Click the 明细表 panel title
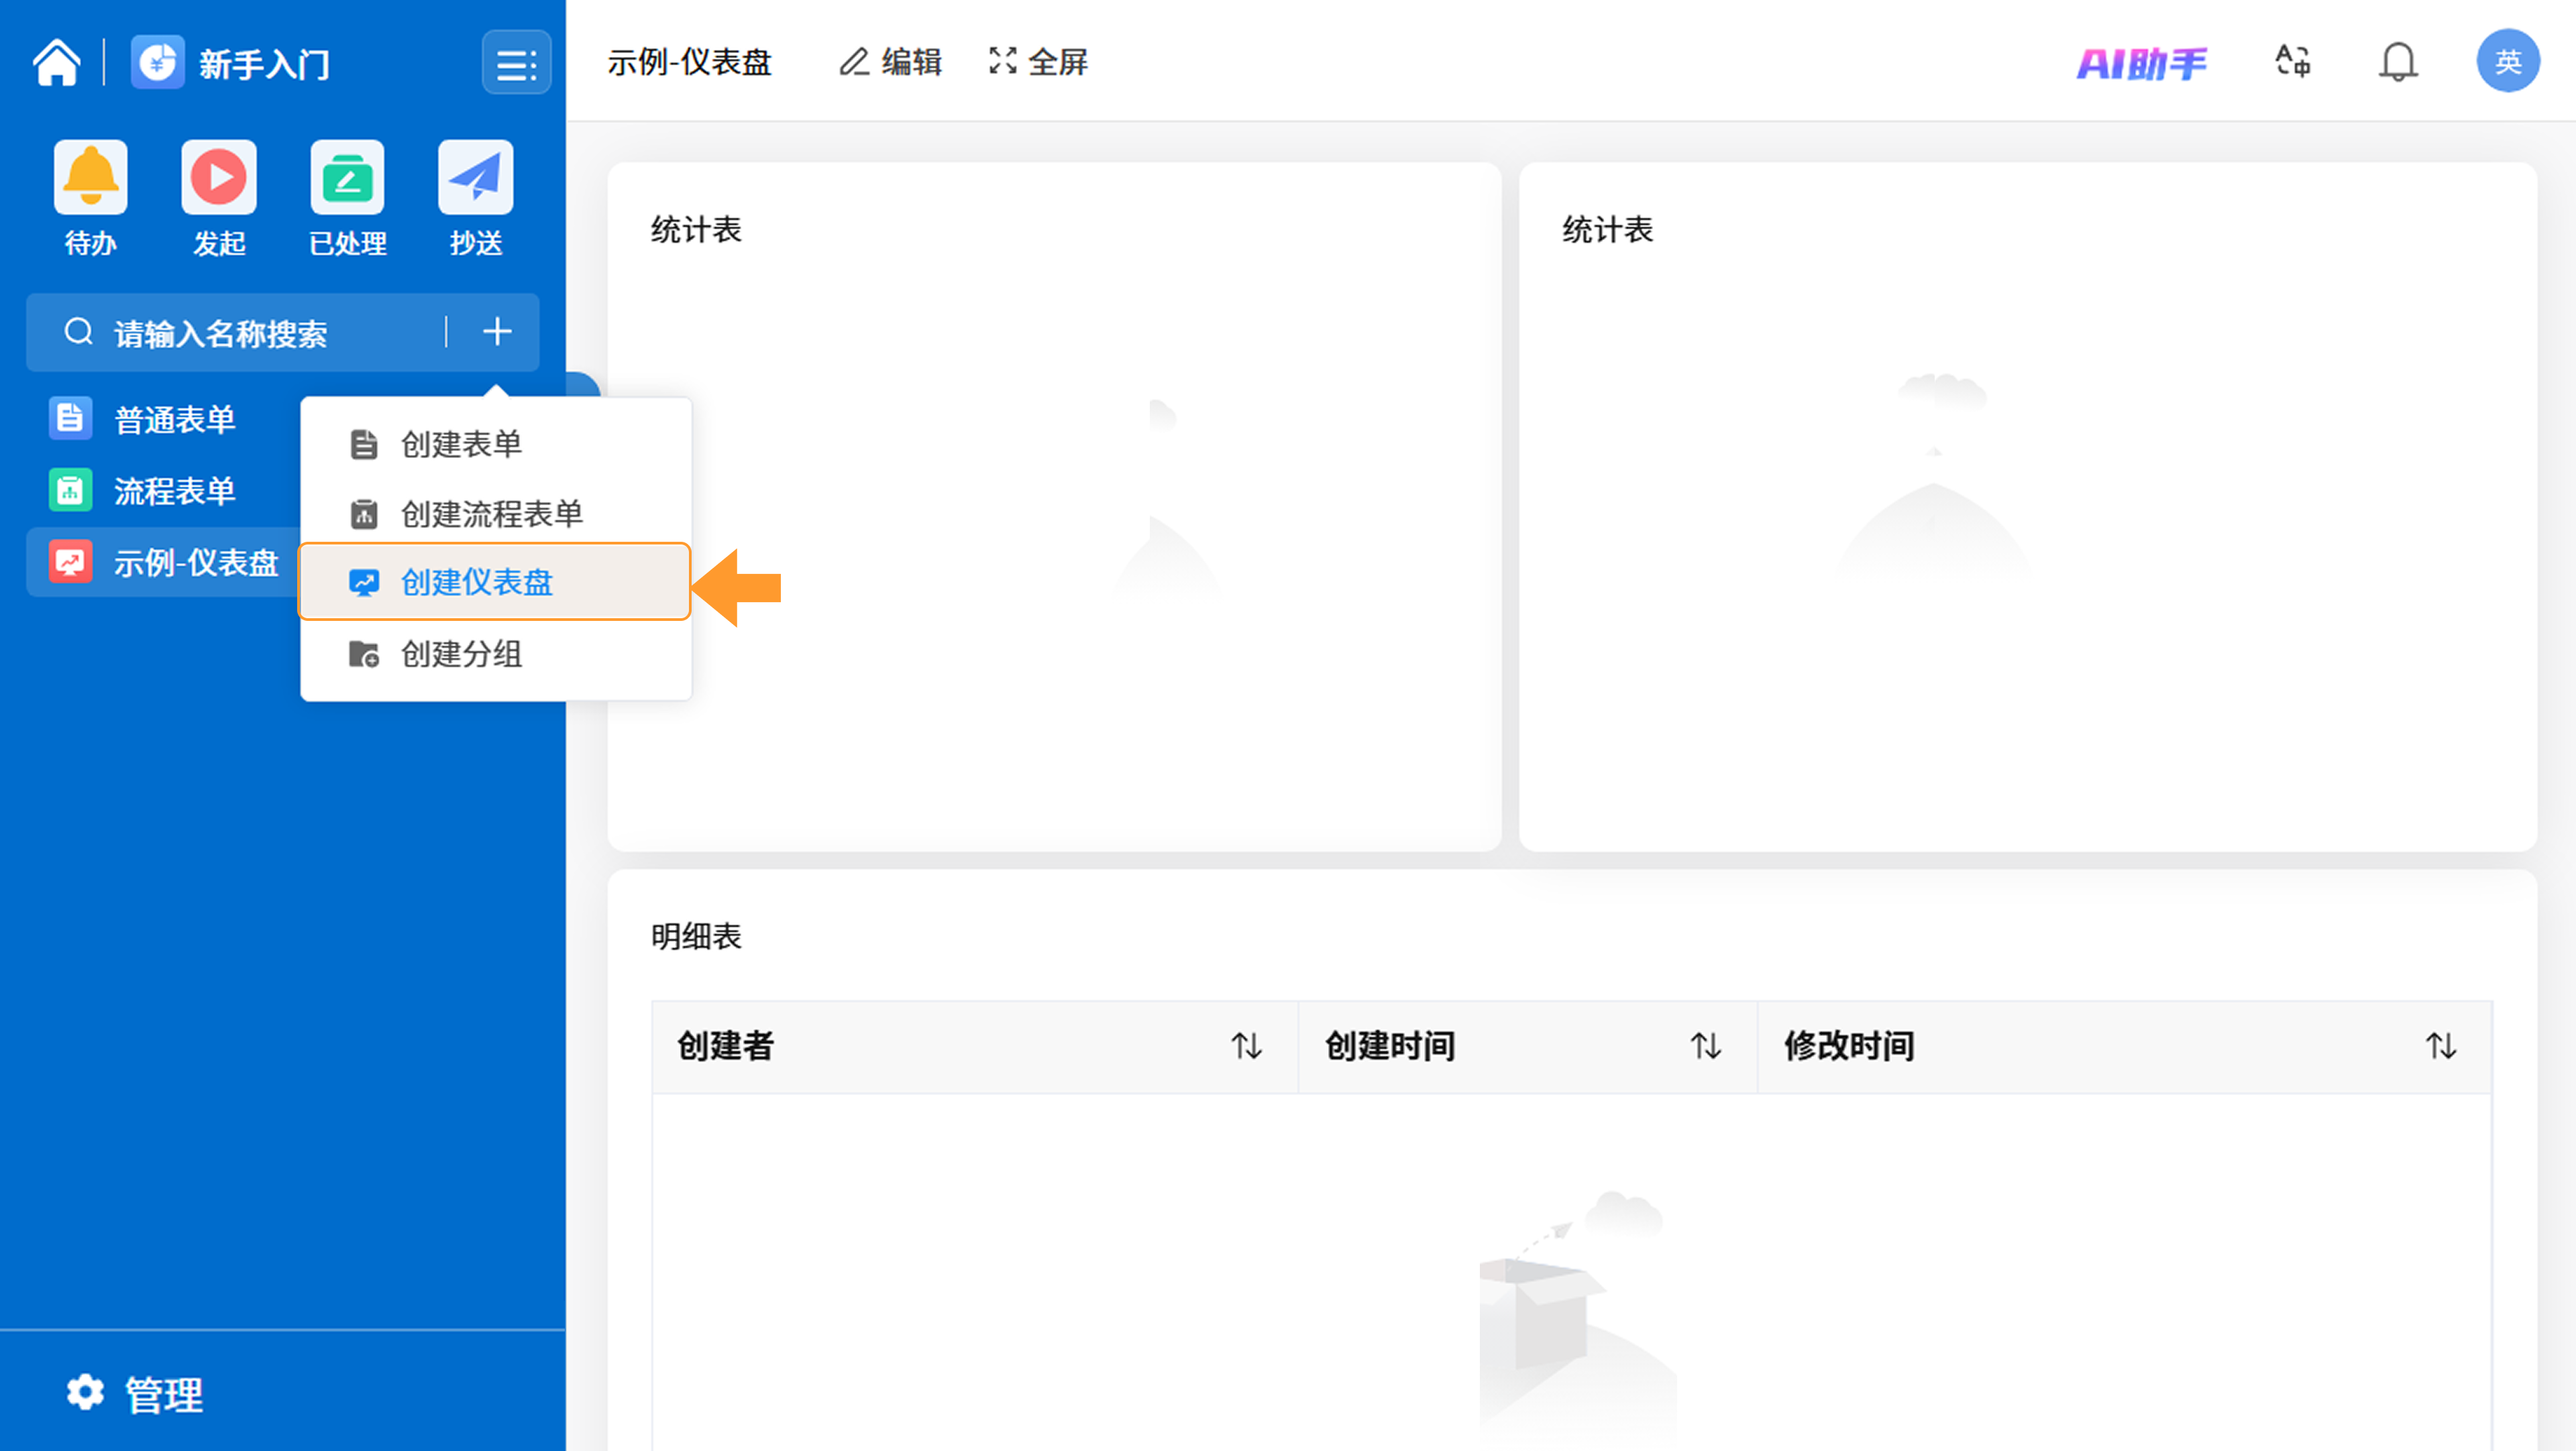This screenshot has height=1451, width=2576. pyautogui.click(x=696, y=936)
